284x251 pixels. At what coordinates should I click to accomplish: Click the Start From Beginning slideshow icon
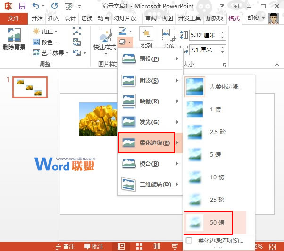(x=69, y=6)
